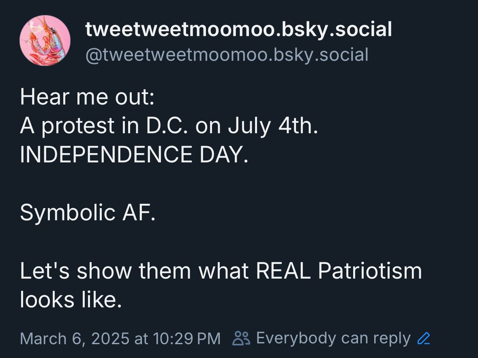Image resolution: width=478 pixels, height=358 pixels.
Task: Select the 'Hear me out:' line
Action: point(87,97)
